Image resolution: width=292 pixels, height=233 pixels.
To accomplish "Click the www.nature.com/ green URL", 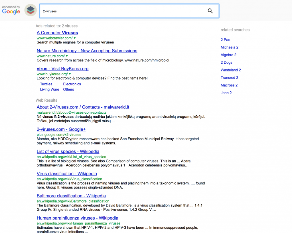I will [x=51, y=56].
